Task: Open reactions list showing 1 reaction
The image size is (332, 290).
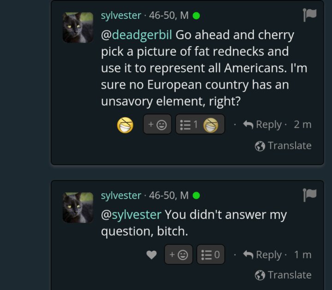Action: click(x=200, y=124)
